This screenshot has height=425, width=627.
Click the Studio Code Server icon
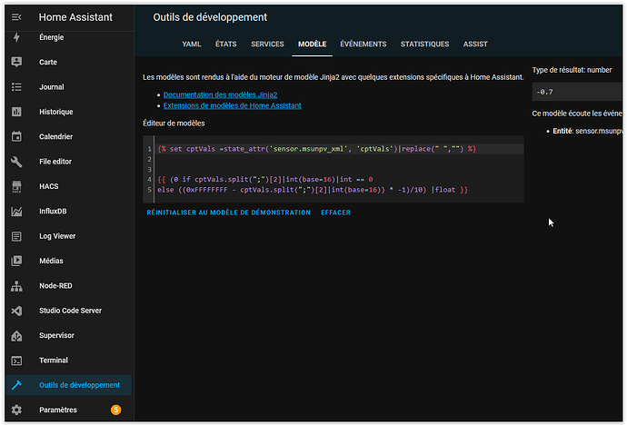pyautogui.click(x=16, y=311)
